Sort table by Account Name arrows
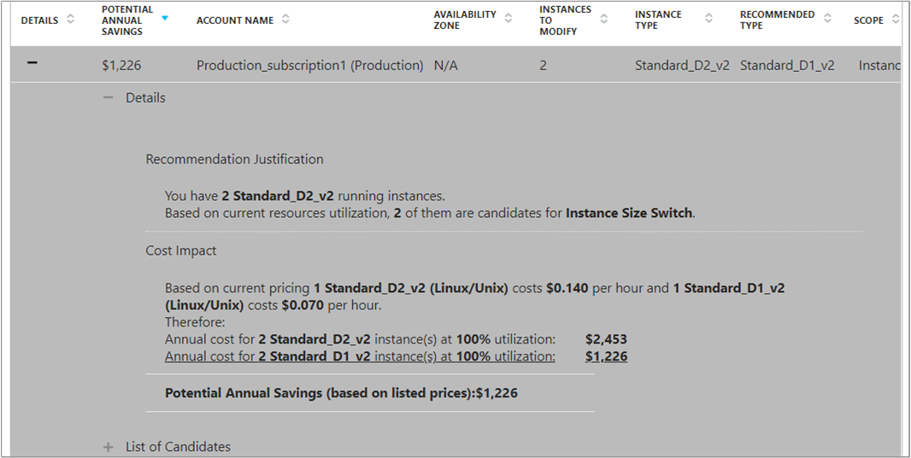Viewport: 911px width, 458px height. (x=285, y=19)
